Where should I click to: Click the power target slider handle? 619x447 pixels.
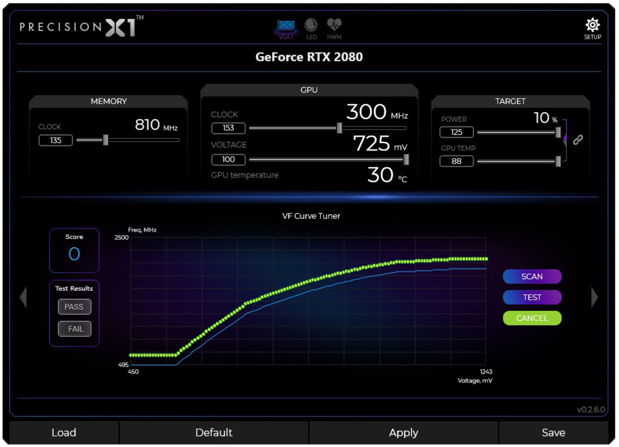pyautogui.click(x=558, y=132)
